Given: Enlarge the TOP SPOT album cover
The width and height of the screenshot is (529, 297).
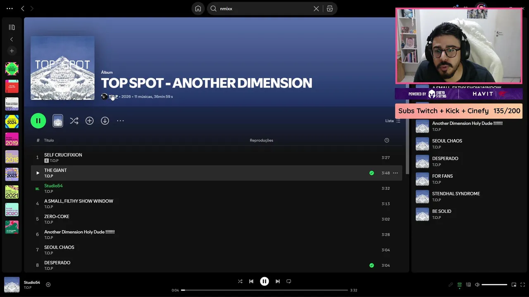Looking at the screenshot, I should (x=62, y=68).
